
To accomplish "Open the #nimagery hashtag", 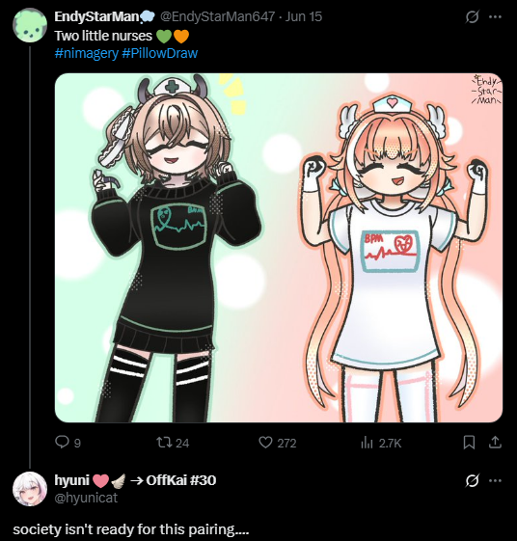I will coord(86,53).
